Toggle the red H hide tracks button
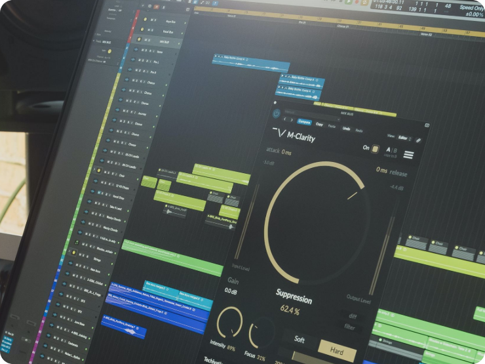Image resolution: width=485 pixels, height=364 pixels. click(157, 7)
